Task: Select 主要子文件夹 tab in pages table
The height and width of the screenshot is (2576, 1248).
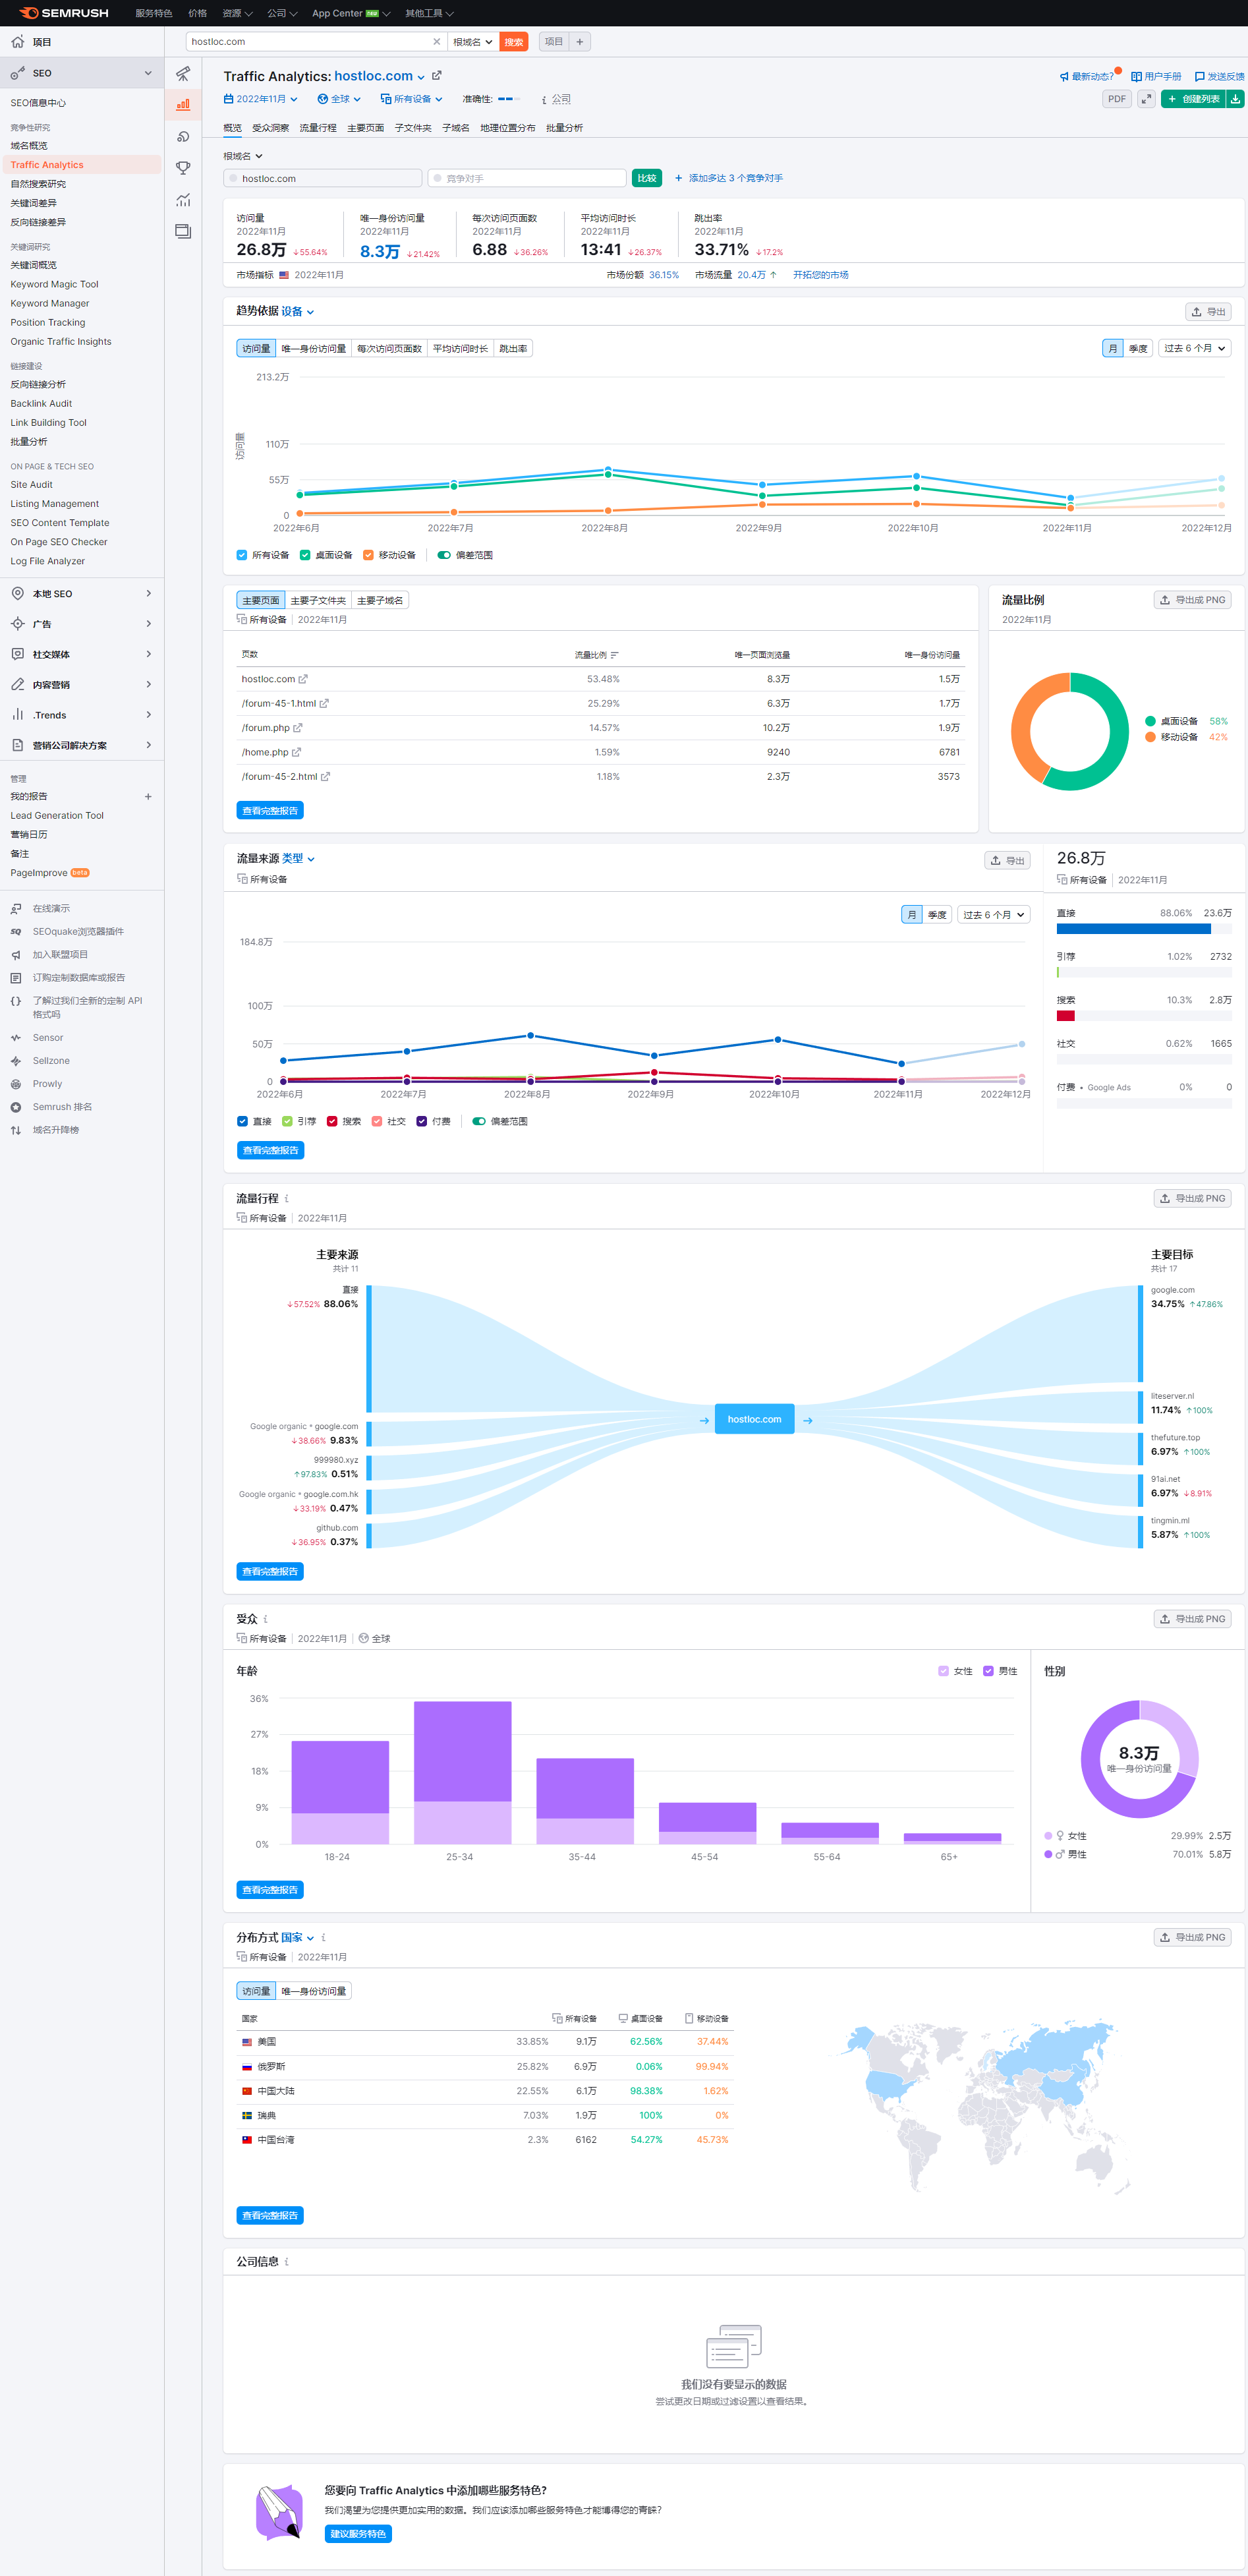Action: pos(318,600)
